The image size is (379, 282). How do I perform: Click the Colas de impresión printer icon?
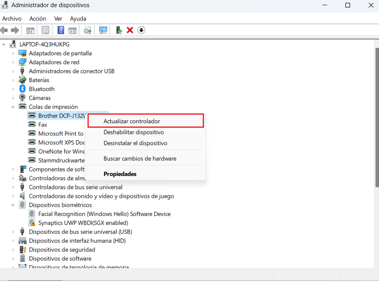[x=23, y=107]
